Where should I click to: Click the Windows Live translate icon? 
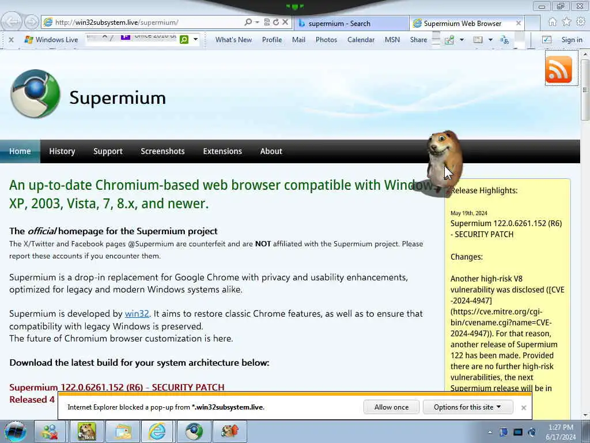click(505, 40)
